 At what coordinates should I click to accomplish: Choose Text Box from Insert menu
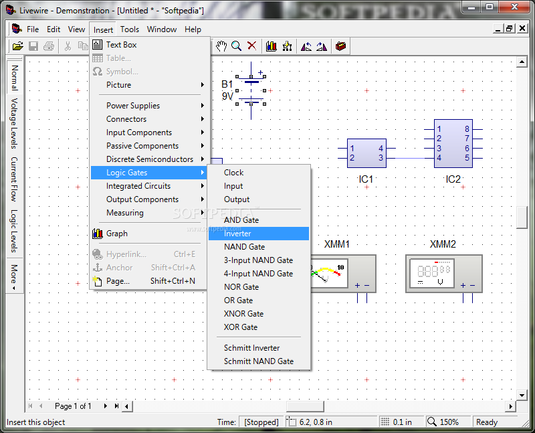tap(150, 45)
